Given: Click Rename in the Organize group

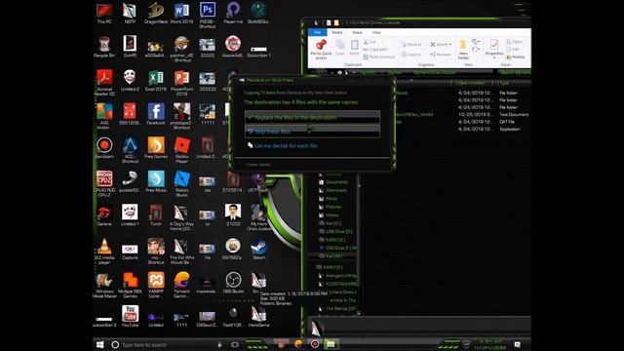Looking at the screenshot, I should point(440,55).
